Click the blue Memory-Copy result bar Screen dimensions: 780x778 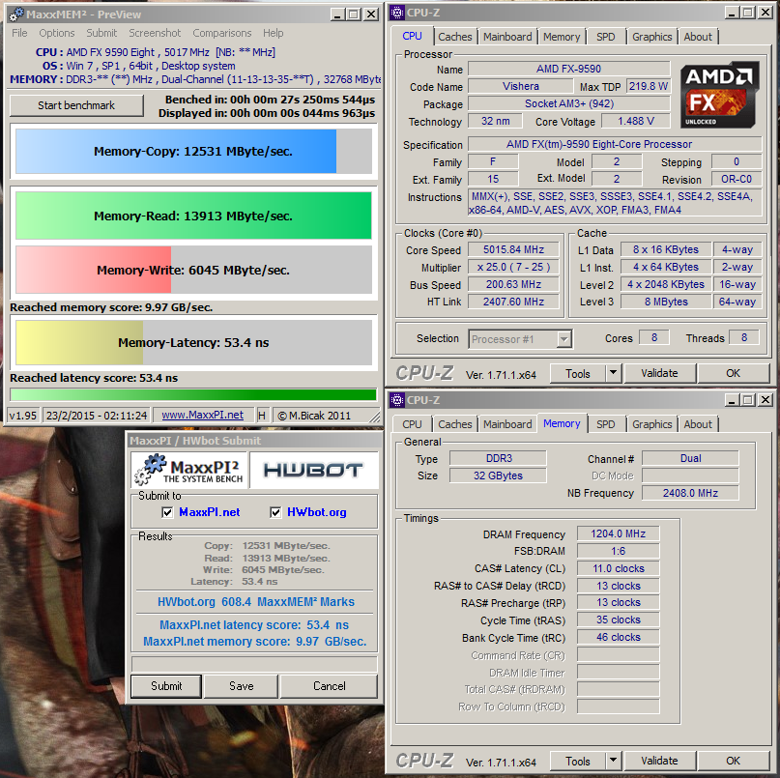click(193, 151)
